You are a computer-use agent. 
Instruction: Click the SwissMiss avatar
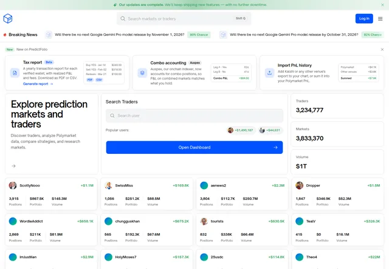[x=108, y=185]
